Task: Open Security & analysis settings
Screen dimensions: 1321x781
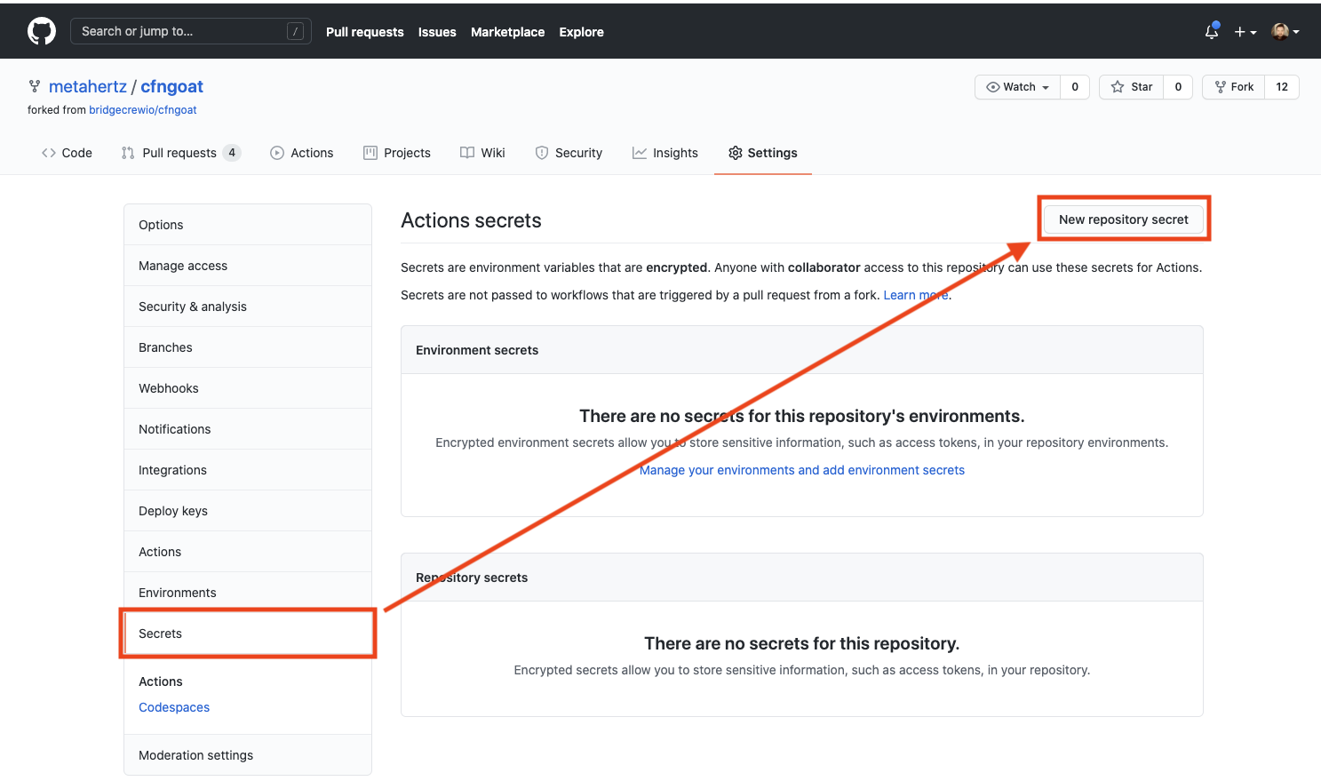Action: 248,307
